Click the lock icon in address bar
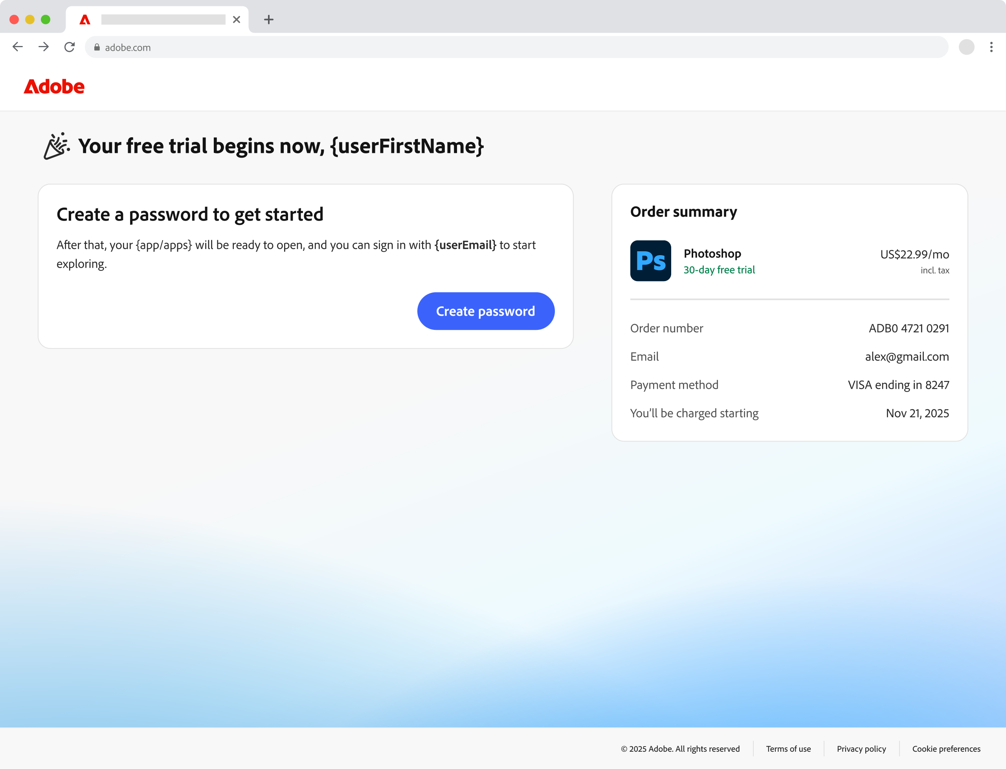 [97, 47]
